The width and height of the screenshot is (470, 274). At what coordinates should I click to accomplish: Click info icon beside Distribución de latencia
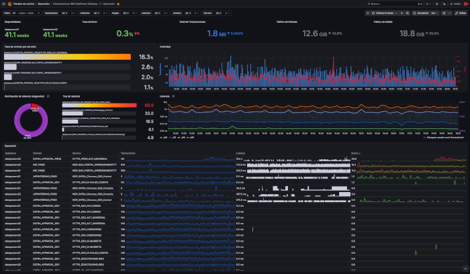point(48,96)
